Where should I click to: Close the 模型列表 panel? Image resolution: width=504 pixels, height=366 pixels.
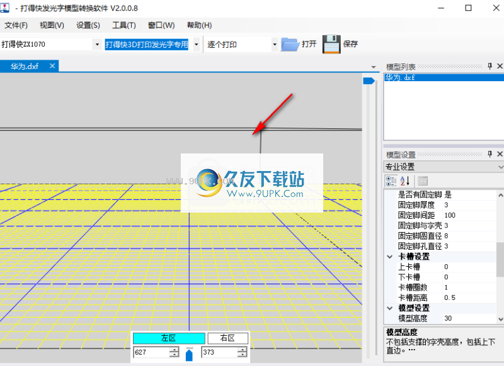500,66
